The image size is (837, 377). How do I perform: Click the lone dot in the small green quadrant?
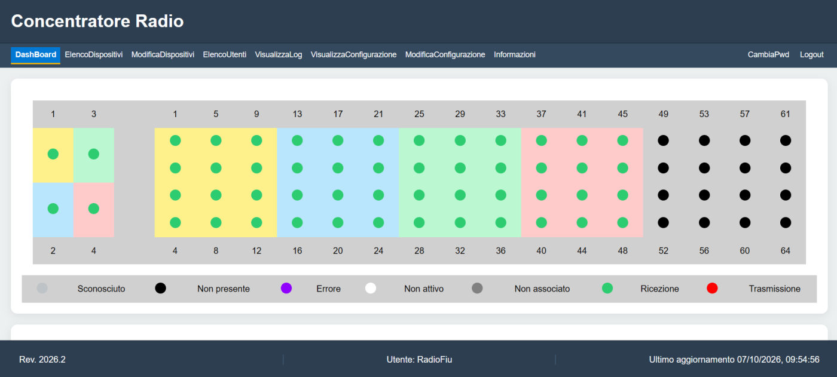coord(94,154)
